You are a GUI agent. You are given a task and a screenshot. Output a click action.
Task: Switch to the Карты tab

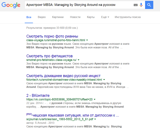point(91,17)
